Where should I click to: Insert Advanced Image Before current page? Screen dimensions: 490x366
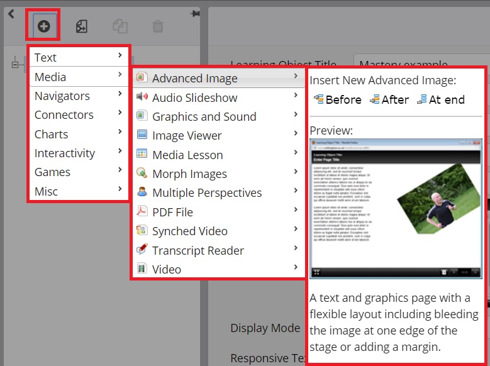pos(337,99)
